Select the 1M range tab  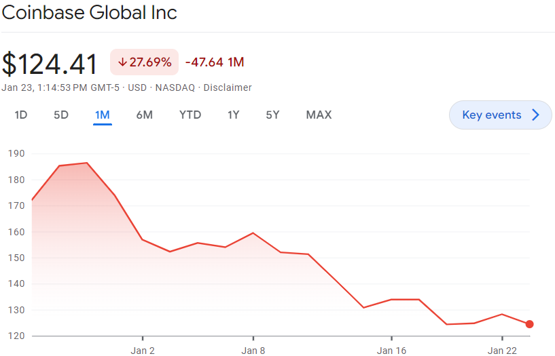pyautogui.click(x=103, y=115)
